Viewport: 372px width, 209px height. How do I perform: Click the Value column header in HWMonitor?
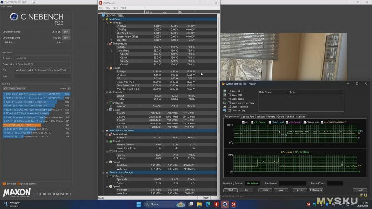tap(153, 12)
